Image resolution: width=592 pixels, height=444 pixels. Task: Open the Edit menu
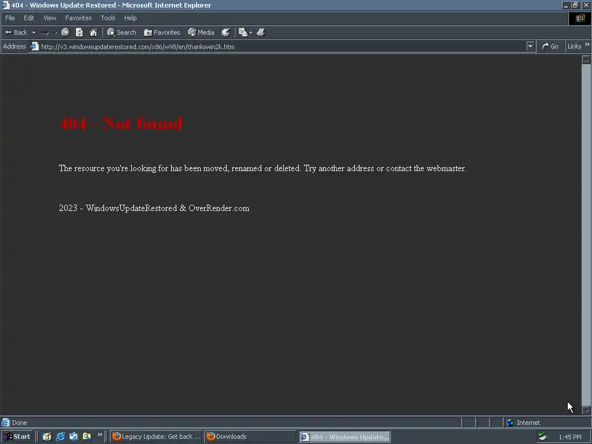[29, 18]
